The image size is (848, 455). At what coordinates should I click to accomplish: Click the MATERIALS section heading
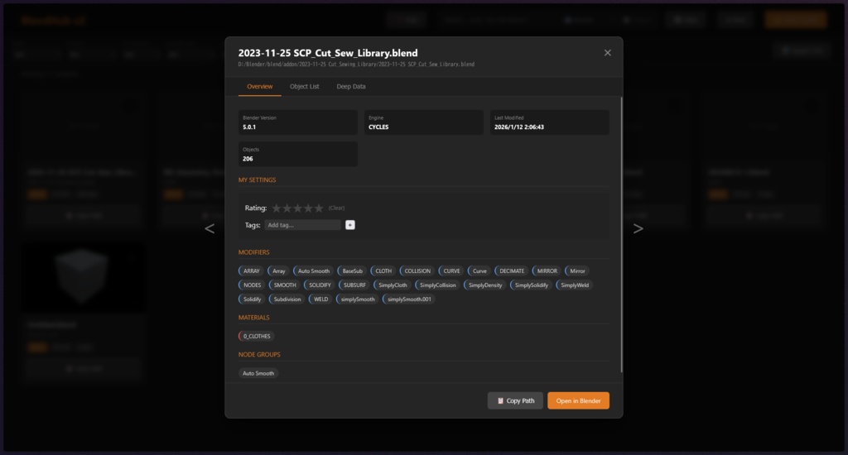pos(253,318)
